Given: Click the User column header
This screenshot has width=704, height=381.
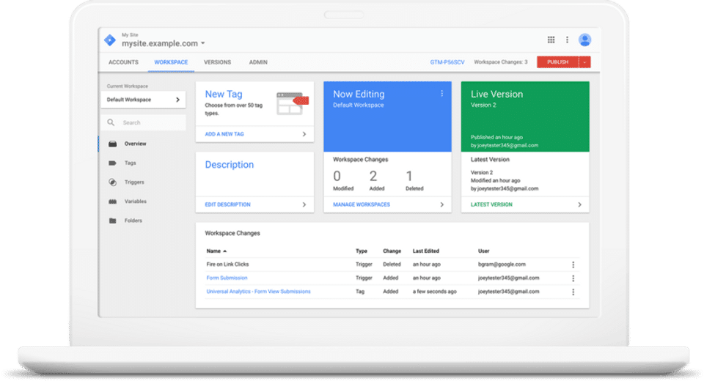Looking at the screenshot, I should [483, 251].
